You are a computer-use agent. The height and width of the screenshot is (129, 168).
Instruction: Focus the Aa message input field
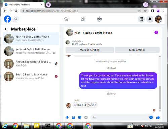pyautogui.click(x=120, y=117)
